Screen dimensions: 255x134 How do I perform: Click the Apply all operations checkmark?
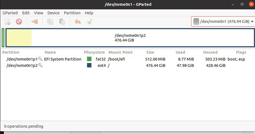click(x=89, y=21)
